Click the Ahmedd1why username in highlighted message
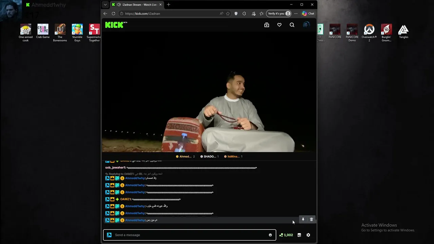434x244 pixels. click(135, 220)
